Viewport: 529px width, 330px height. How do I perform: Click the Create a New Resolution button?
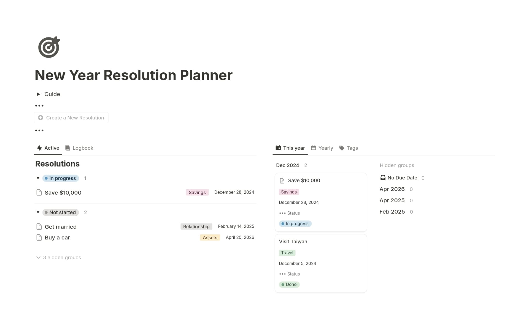point(71,118)
